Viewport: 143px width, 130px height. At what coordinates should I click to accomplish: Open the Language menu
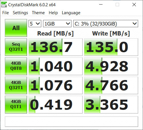pyautogui.click(x=71, y=13)
